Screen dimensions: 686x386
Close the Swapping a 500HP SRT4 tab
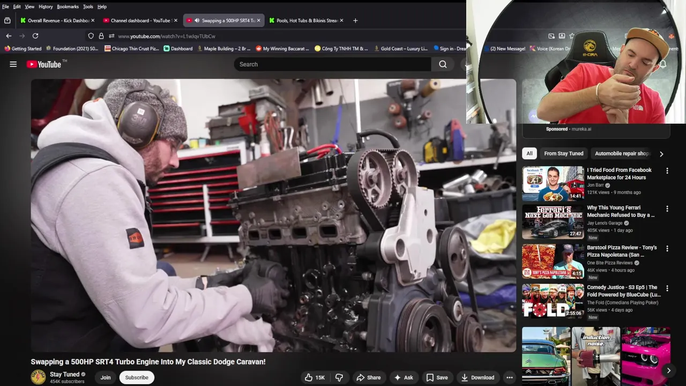coord(258,20)
